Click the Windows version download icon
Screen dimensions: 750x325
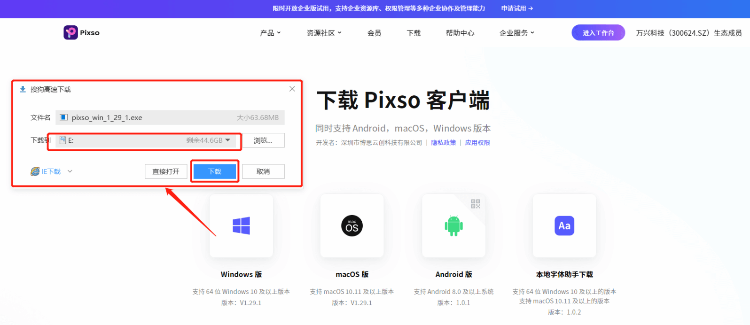pos(241,226)
